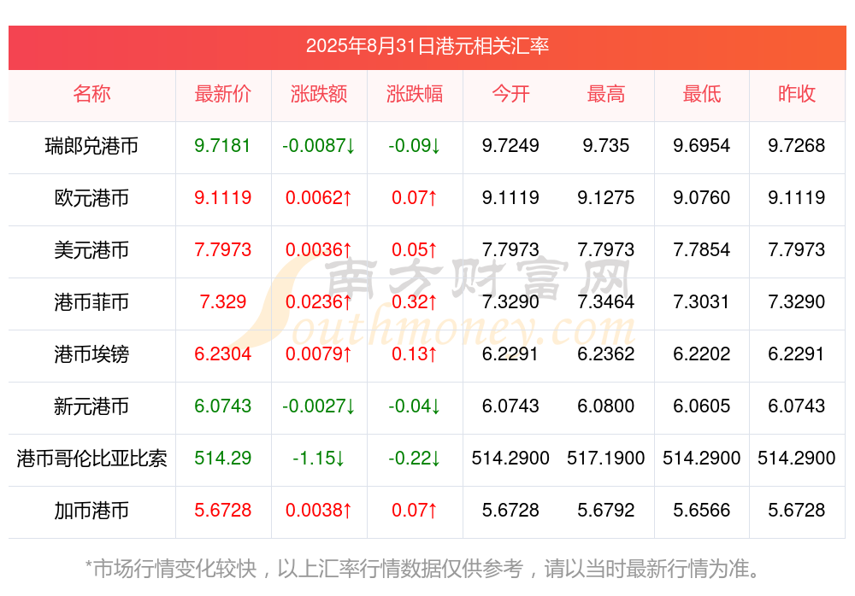
Task: Click the change value 0.0062↑
Action: tap(318, 197)
